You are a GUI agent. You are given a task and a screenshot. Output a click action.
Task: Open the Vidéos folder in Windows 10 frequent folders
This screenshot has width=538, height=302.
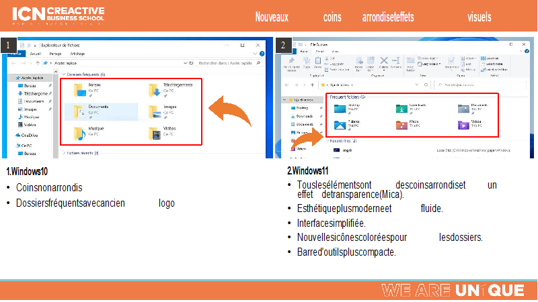click(156, 132)
